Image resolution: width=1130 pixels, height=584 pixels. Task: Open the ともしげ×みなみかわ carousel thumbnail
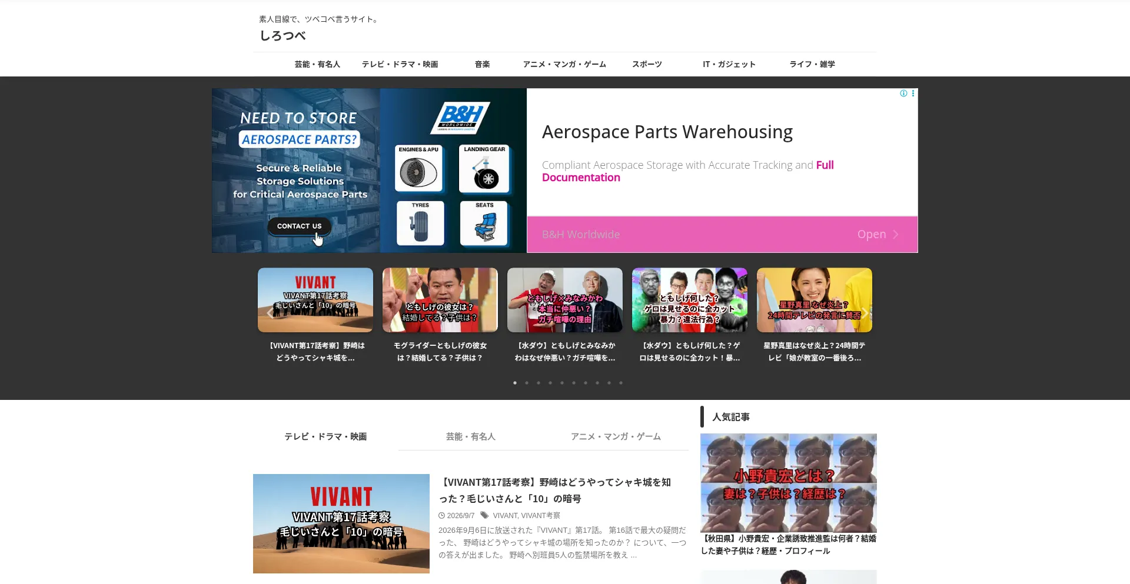pyautogui.click(x=565, y=300)
